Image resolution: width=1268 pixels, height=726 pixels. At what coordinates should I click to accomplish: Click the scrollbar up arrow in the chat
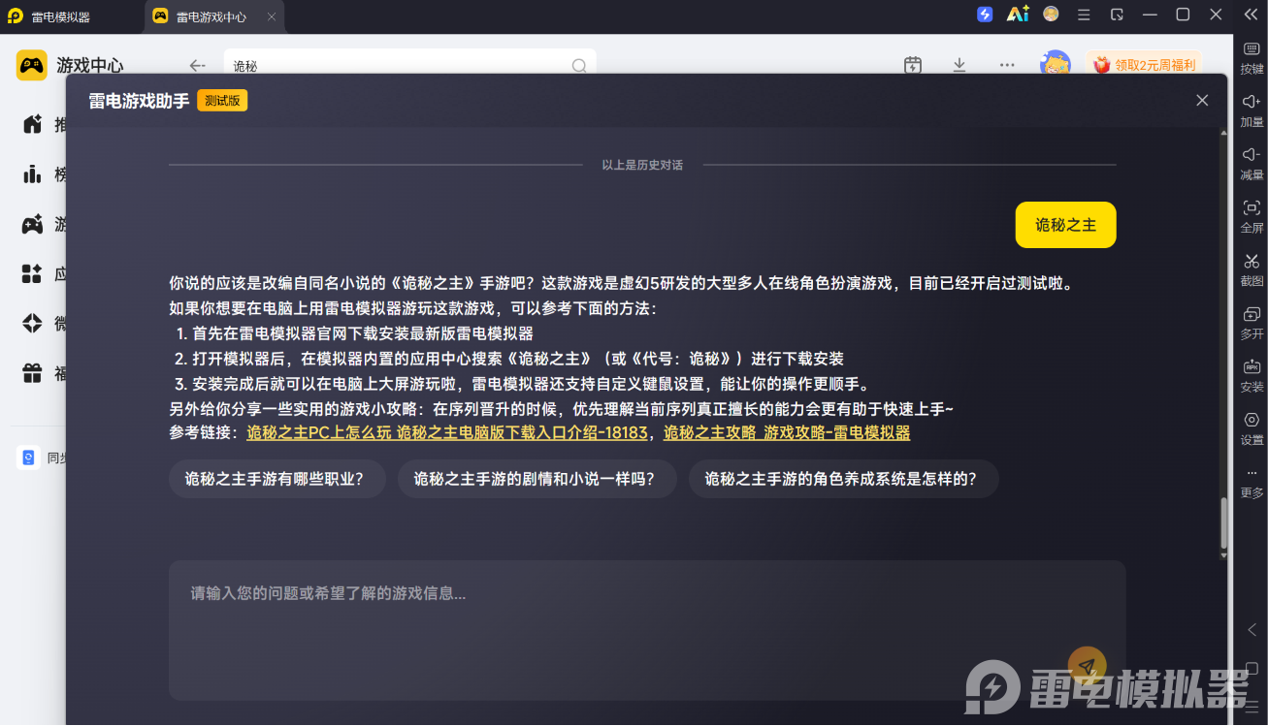pyautogui.click(x=1223, y=133)
